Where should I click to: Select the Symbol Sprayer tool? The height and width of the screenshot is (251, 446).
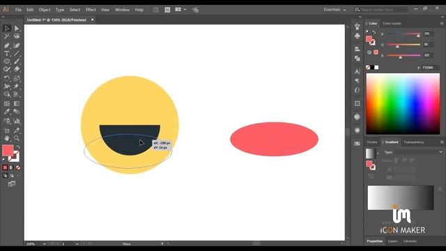7,121
